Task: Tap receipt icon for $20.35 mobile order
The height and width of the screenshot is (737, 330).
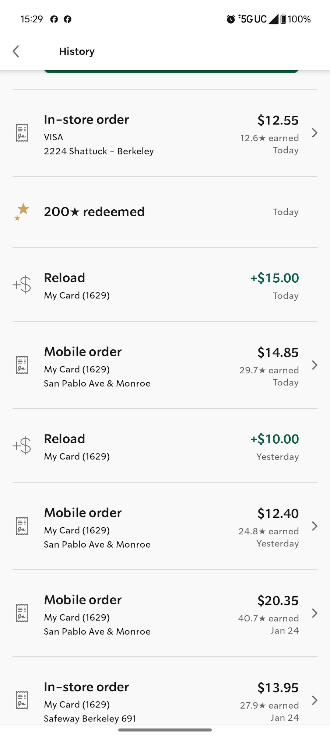Action: pos(22,613)
